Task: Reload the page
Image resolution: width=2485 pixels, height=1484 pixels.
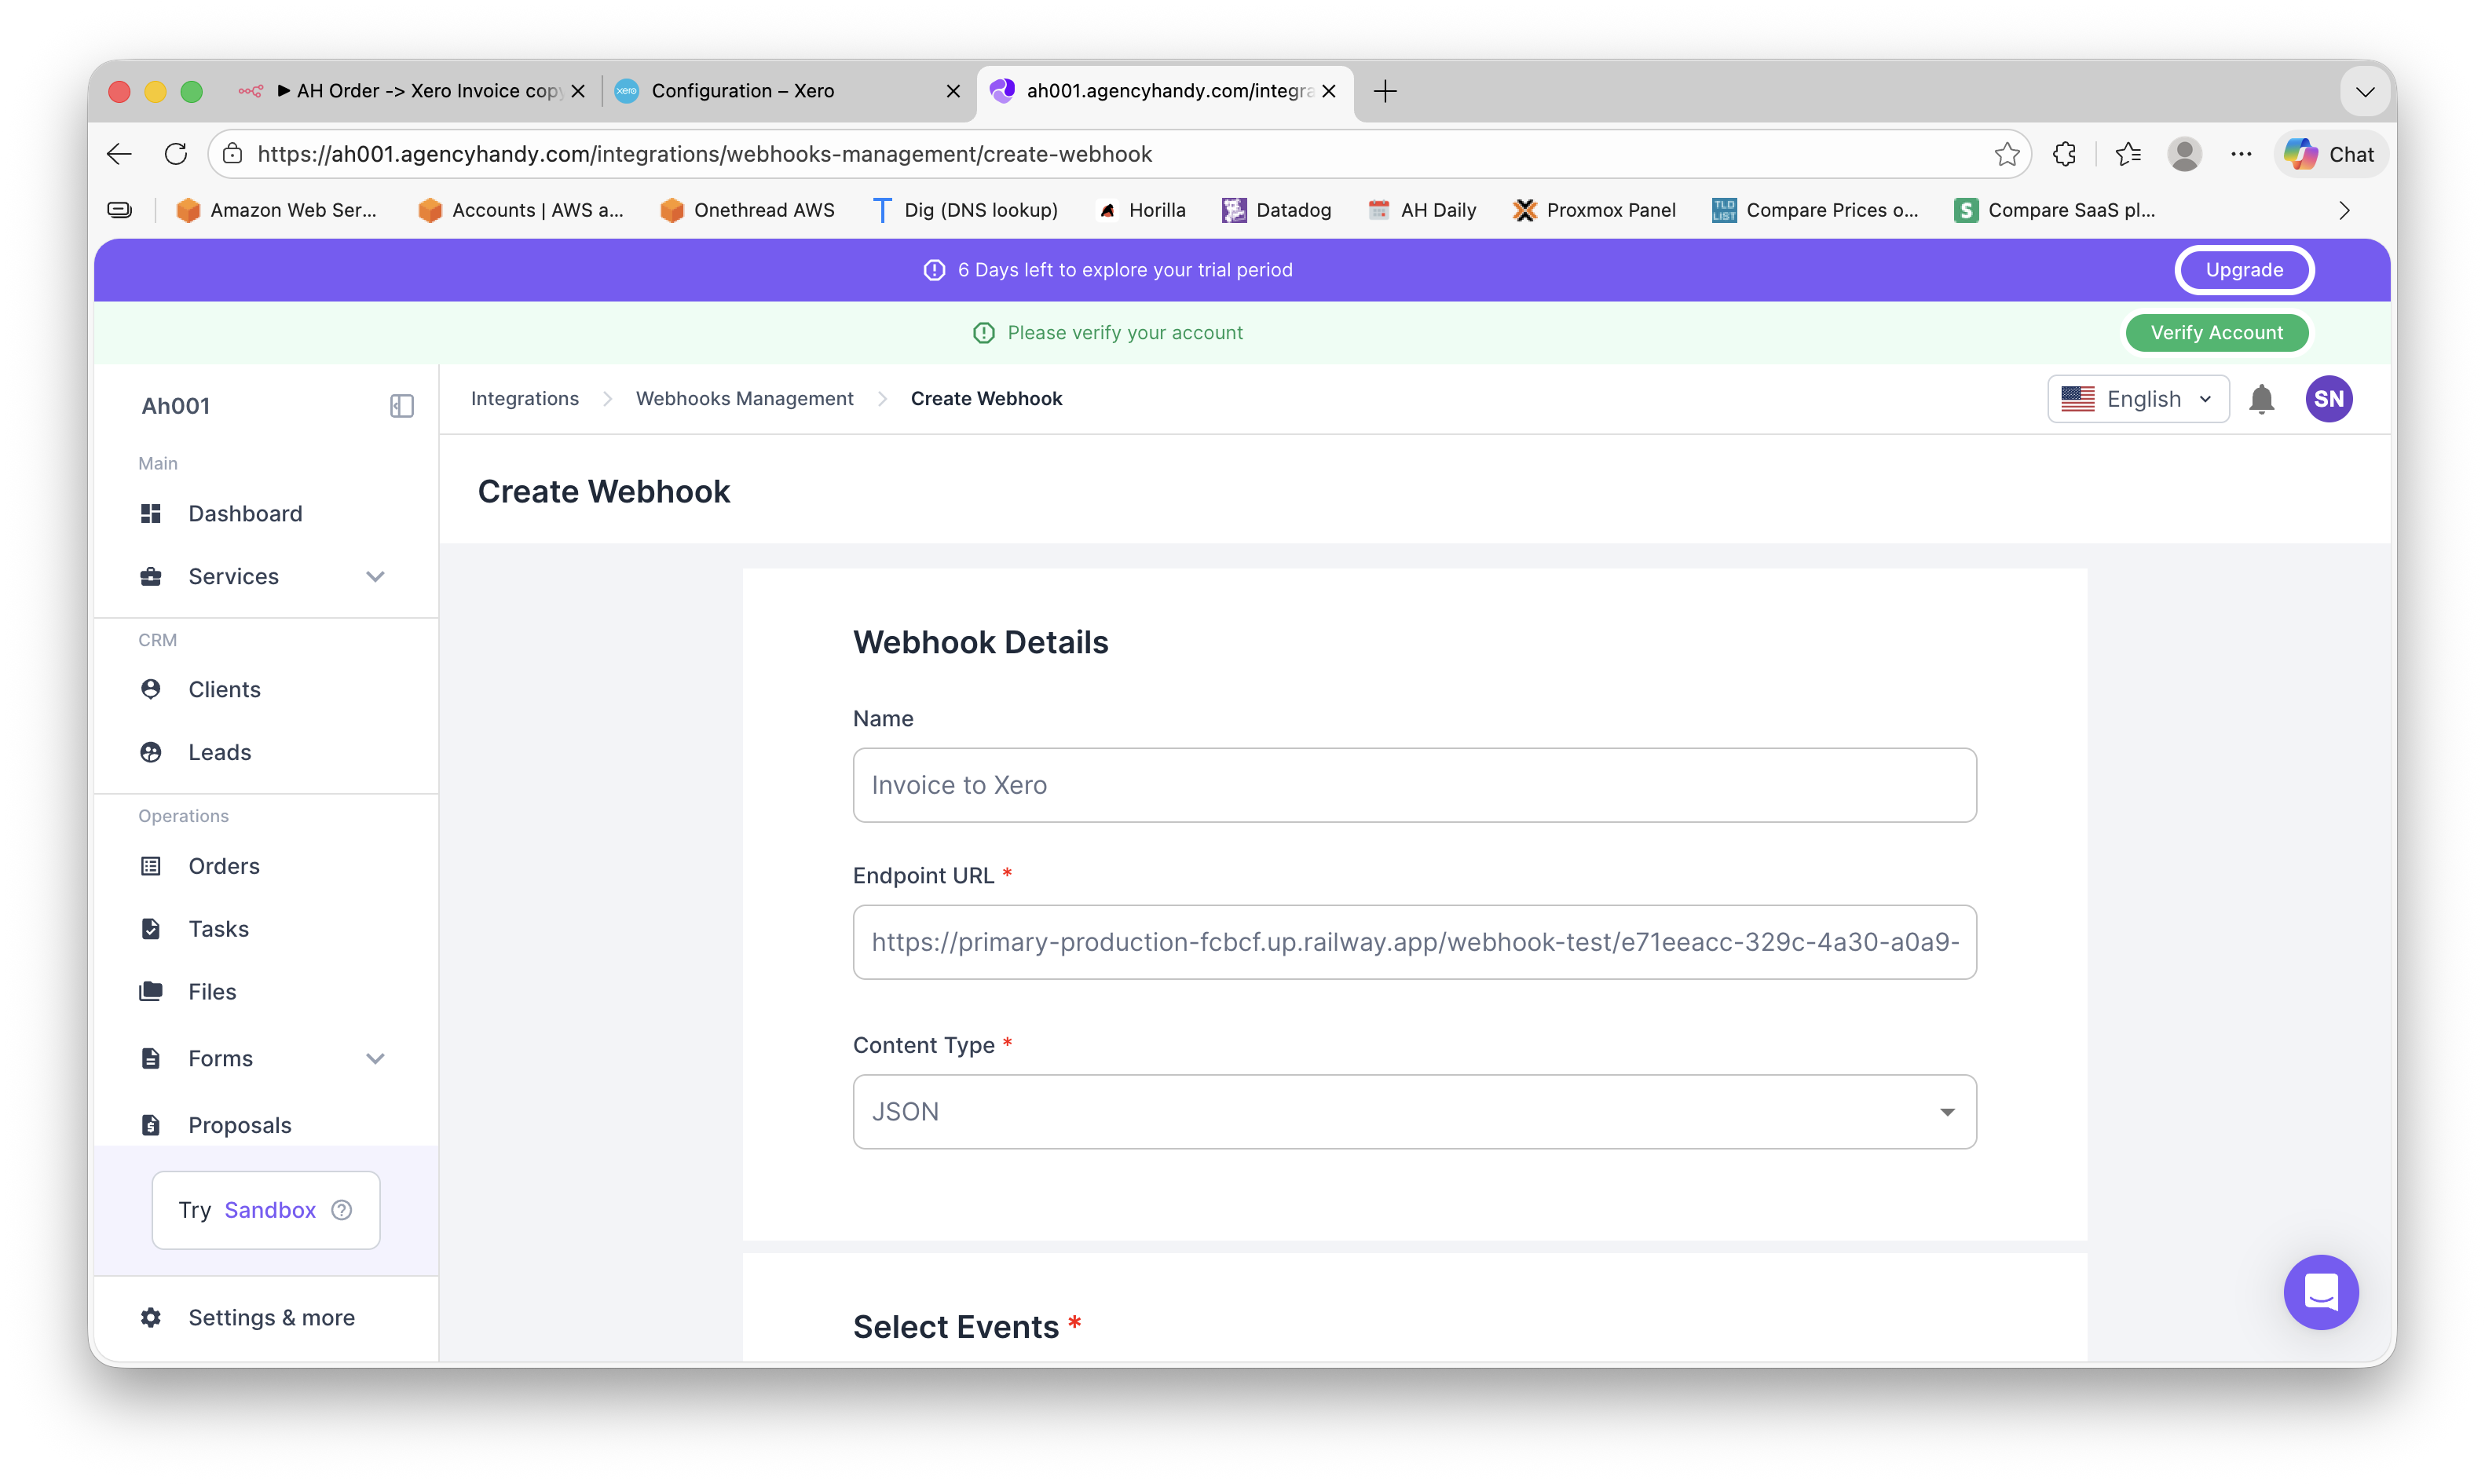Action: 176,154
